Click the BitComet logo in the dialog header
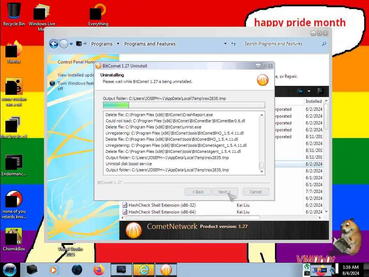Viewport: 369px width, 277px height. click(x=262, y=80)
